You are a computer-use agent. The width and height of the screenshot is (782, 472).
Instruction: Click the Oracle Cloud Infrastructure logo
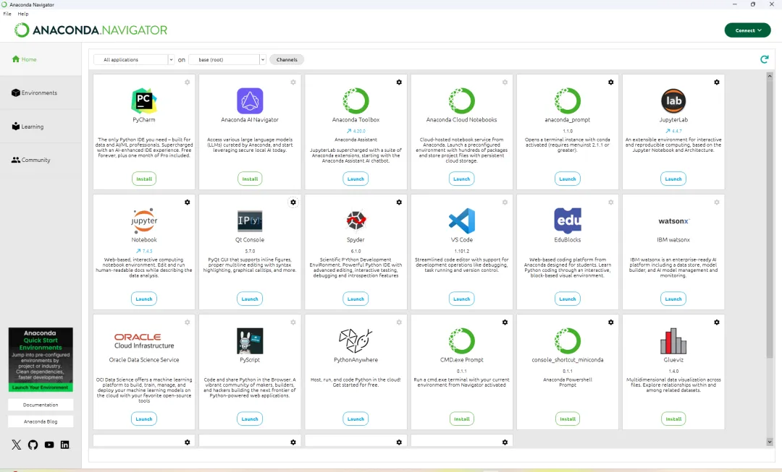[144, 341]
